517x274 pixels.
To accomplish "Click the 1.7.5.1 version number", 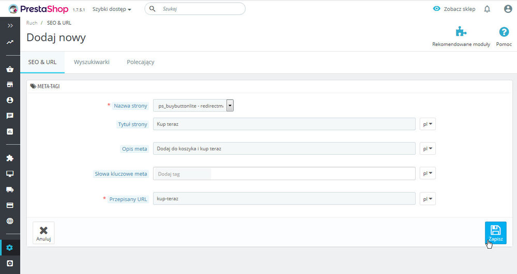I will coord(79,10).
